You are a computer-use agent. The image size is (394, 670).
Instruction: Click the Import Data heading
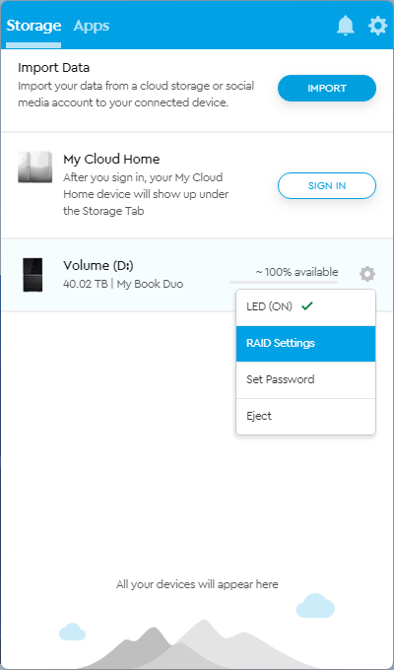(x=54, y=68)
